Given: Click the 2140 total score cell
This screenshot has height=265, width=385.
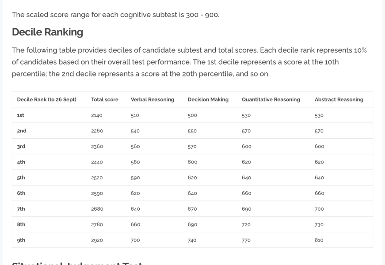Looking at the screenshot, I should (97, 115).
